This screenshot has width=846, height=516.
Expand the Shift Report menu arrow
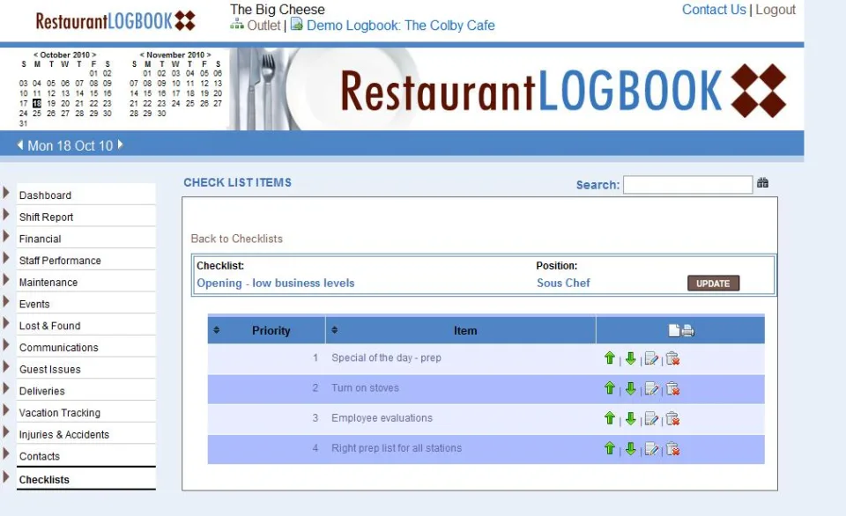(x=6, y=215)
